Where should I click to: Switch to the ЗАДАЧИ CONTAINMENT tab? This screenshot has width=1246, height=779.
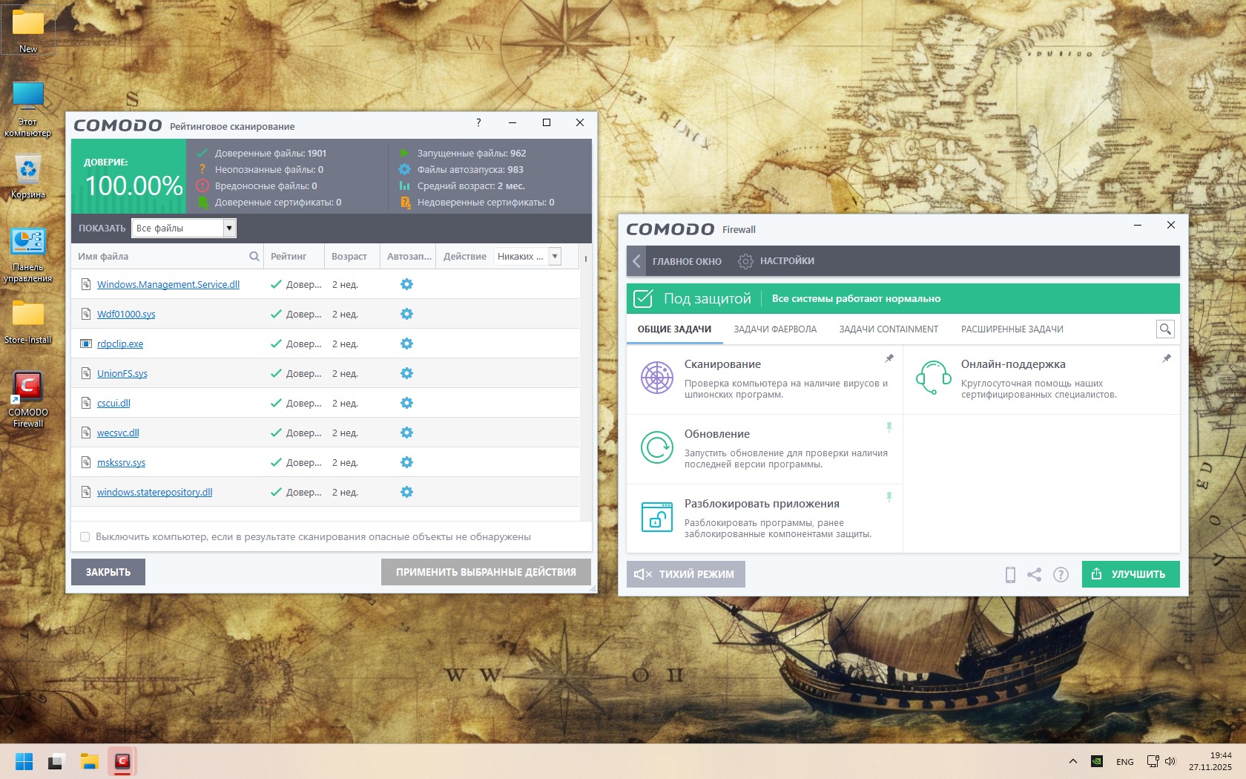click(x=889, y=329)
